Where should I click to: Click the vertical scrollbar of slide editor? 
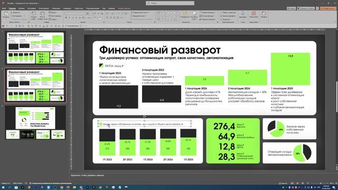click(x=336, y=97)
